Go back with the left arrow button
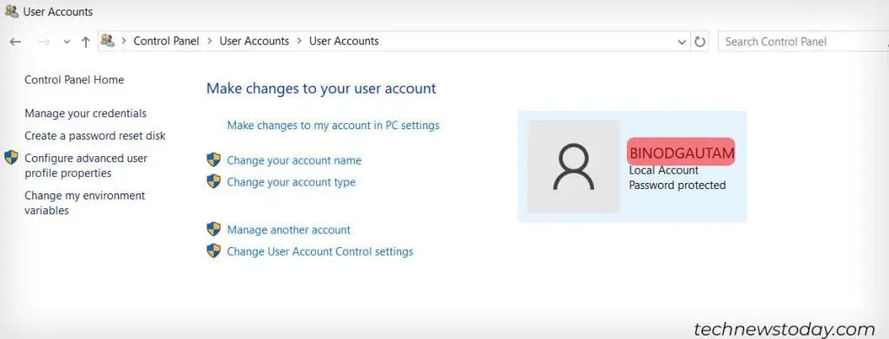 (x=16, y=42)
